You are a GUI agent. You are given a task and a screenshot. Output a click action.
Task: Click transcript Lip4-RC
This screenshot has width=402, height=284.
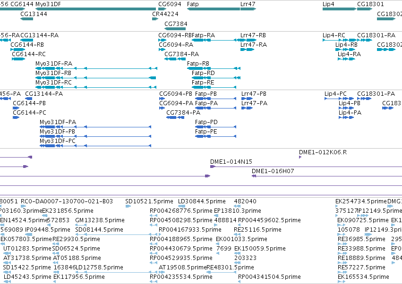coord(340,40)
